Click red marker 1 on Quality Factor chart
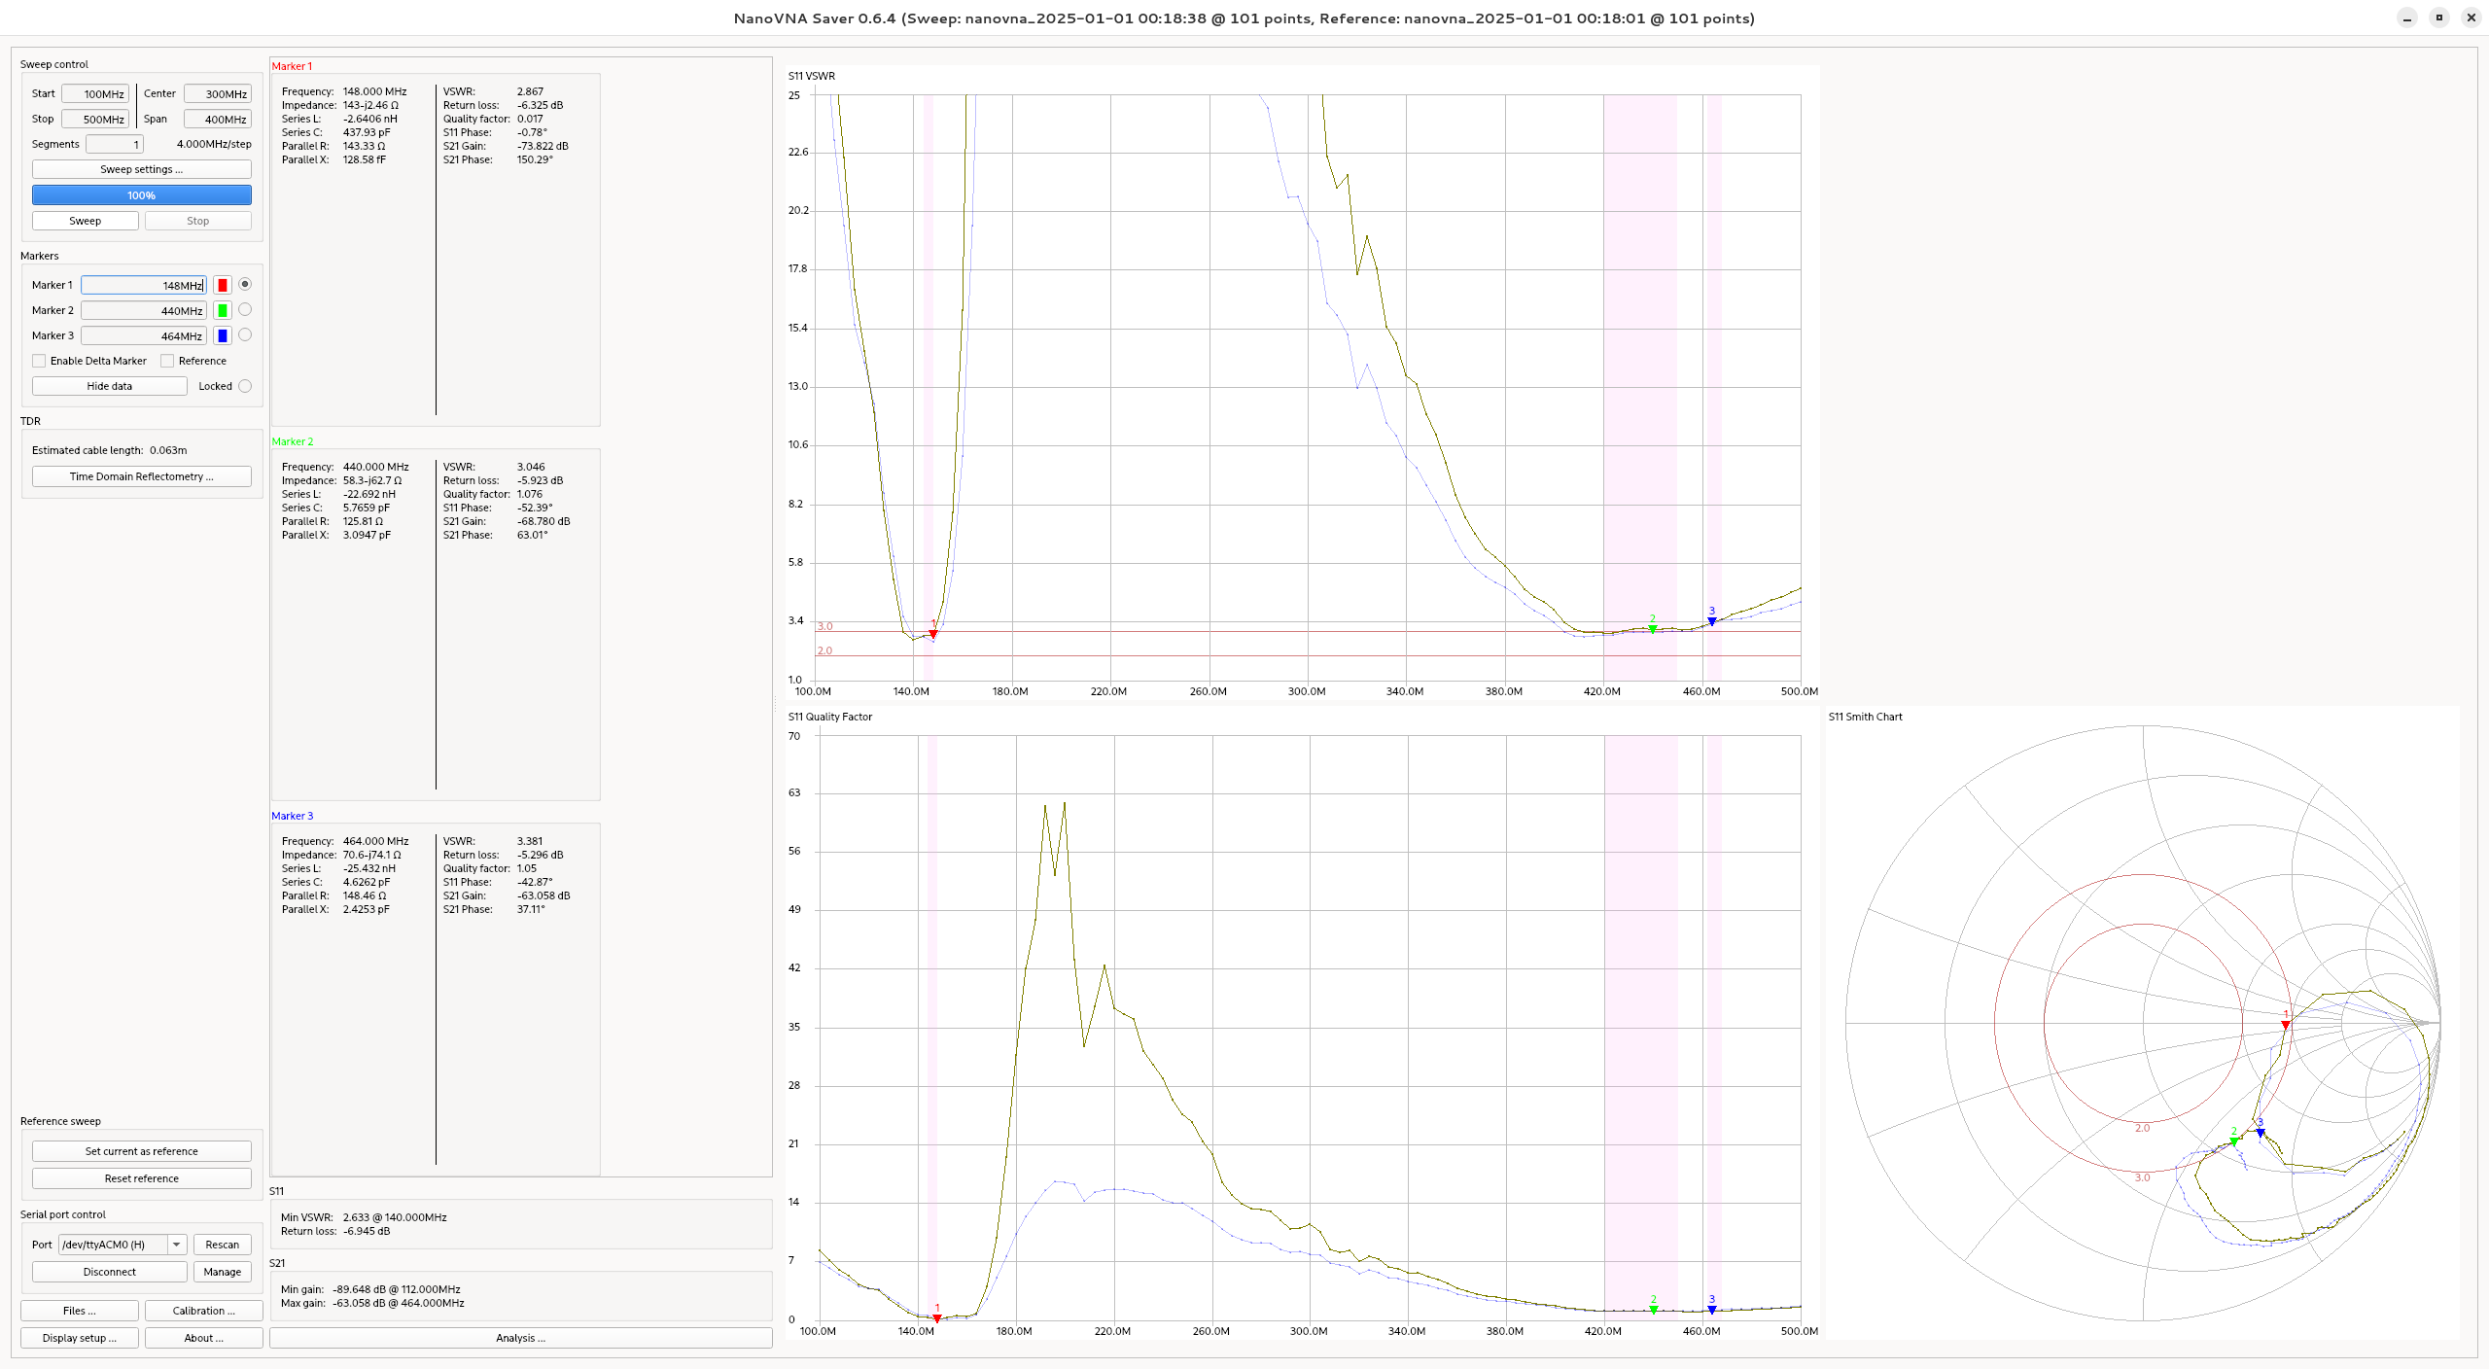 937,1318
